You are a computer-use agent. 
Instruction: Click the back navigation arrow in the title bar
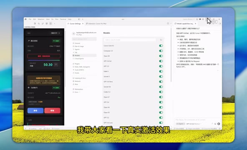[x=83, y=19]
